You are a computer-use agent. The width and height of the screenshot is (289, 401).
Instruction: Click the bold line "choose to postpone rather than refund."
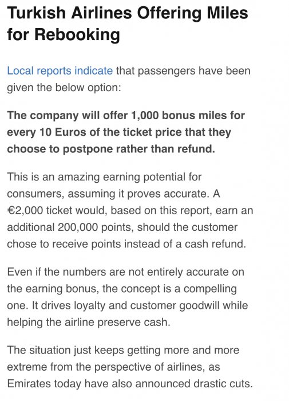[111, 149]
